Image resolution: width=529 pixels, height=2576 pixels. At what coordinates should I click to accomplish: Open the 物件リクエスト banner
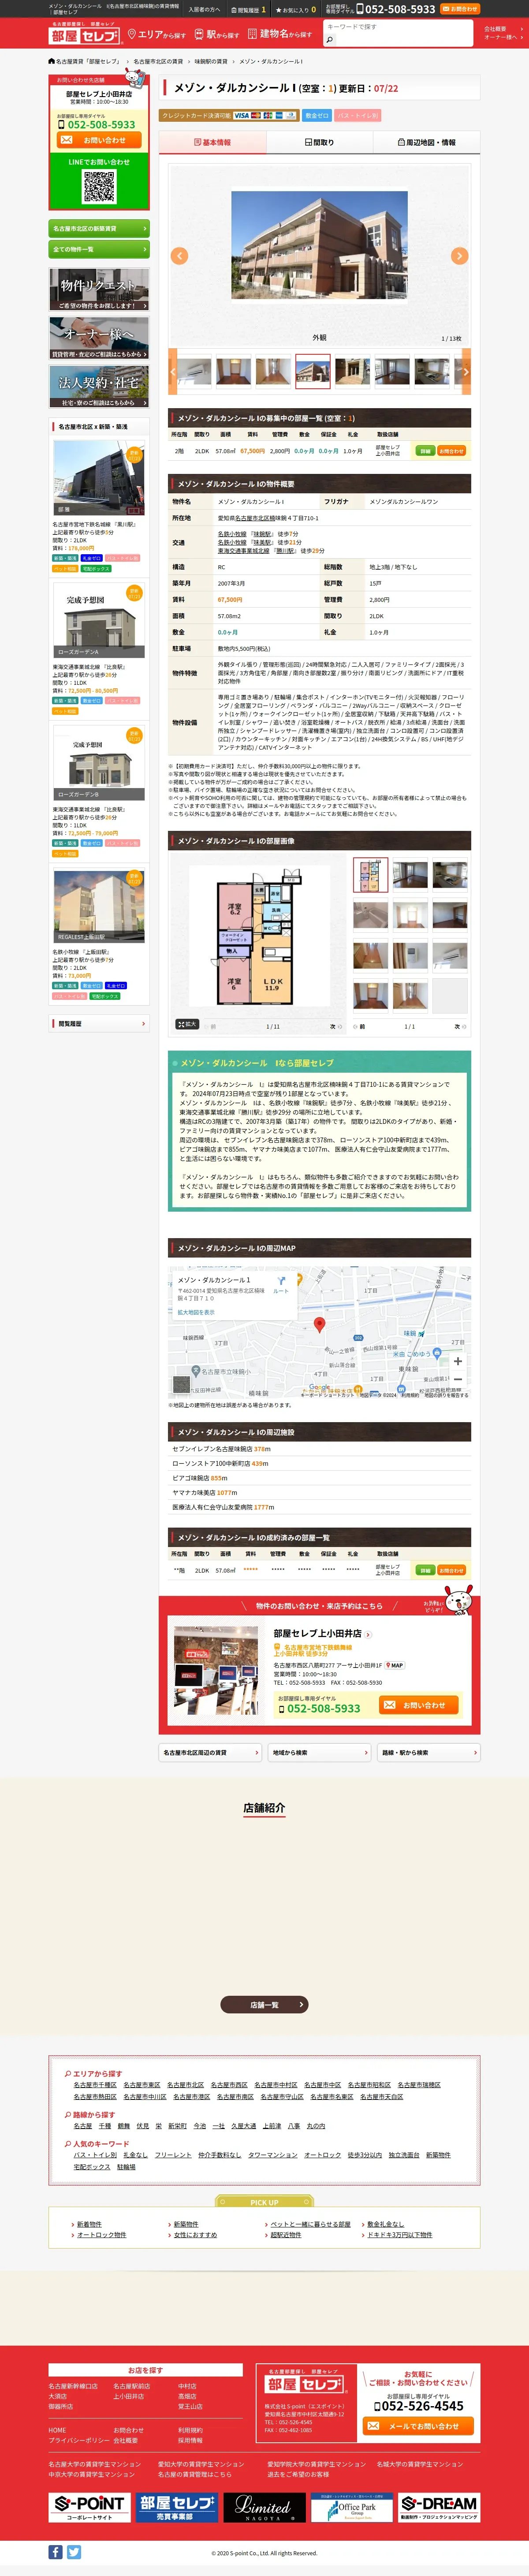coord(99,289)
